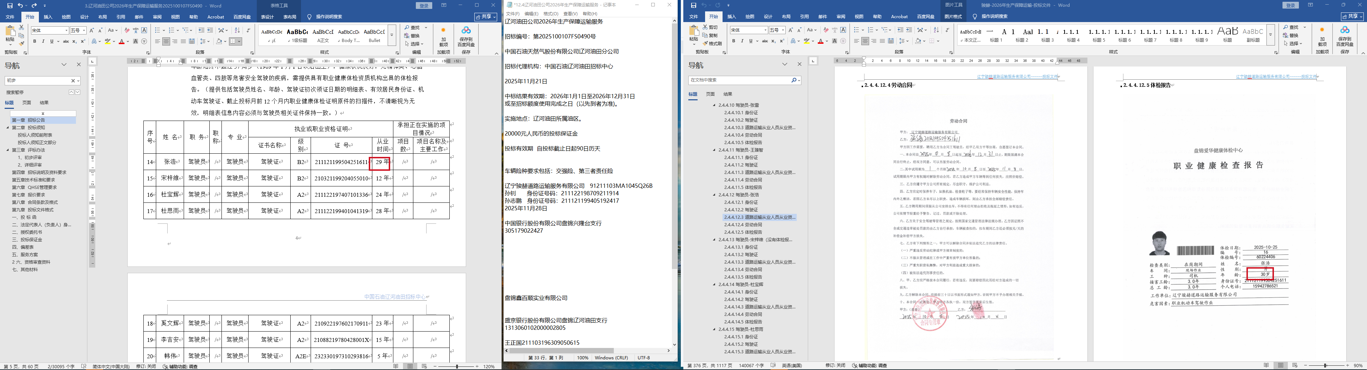Justify text in 辽河油田 Word
Viewport: 1367px width, 370px height.
(183, 41)
